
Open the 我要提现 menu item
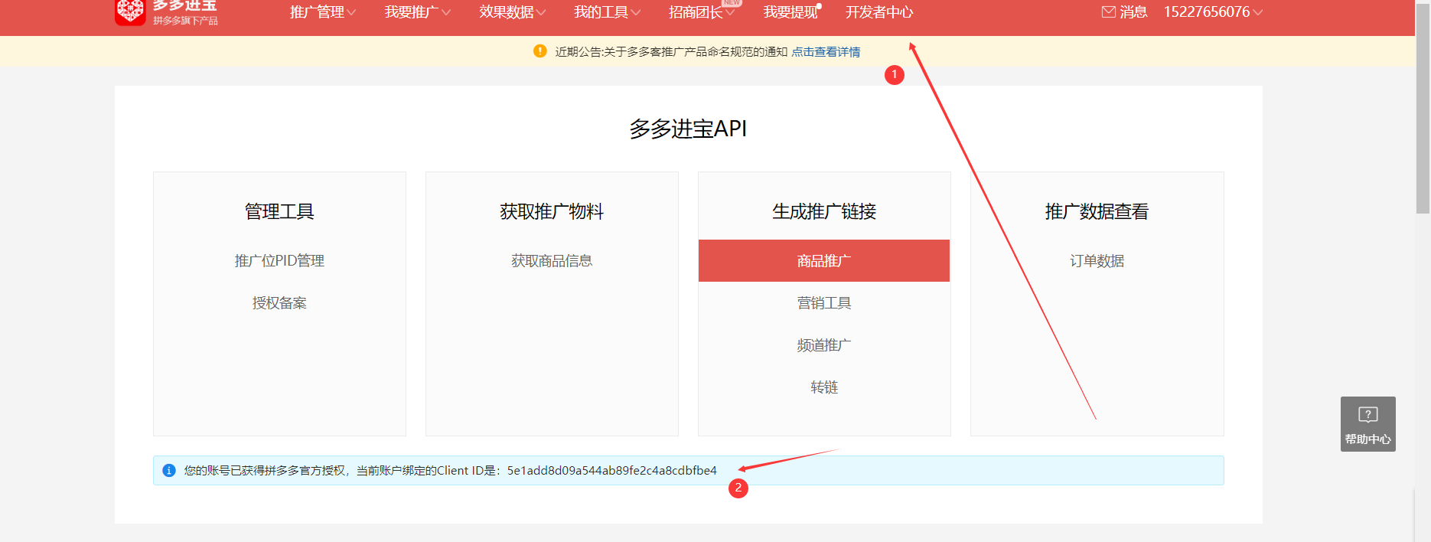click(790, 12)
